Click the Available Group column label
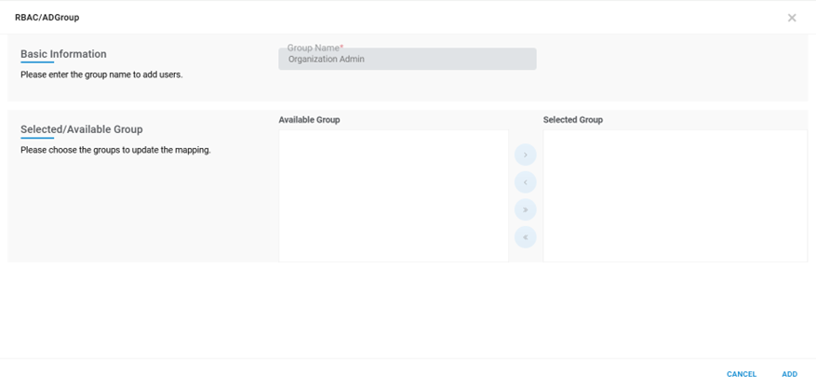The width and height of the screenshot is (816, 390). pos(309,120)
